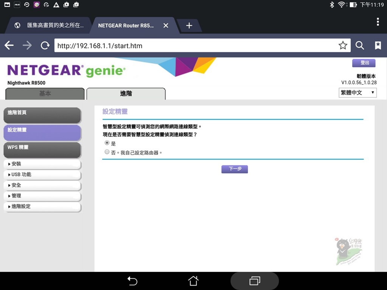Open the browser three-dot overflow menu
This screenshot has height=290, width=387.
378,22
